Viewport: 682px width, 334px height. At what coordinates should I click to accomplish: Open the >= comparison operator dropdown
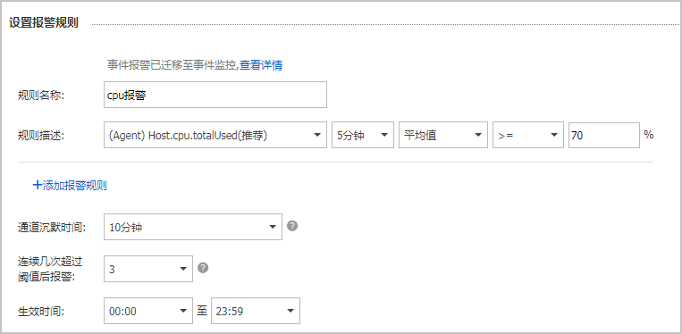[x=528, y=135]
